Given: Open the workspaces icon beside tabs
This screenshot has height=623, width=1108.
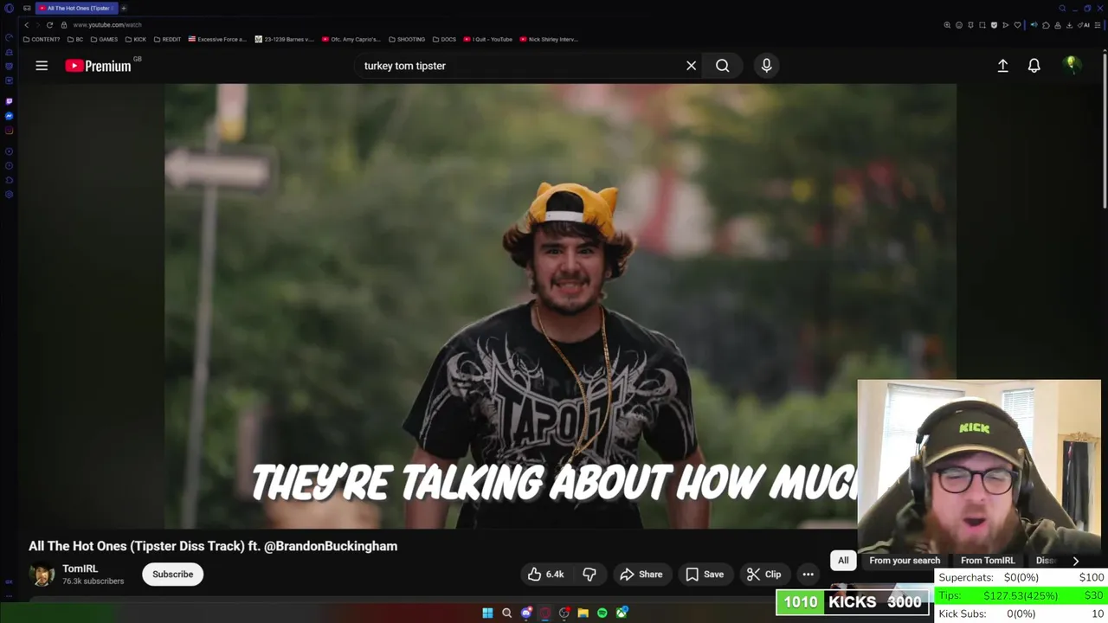Looking at the screenshot, I should coord(27,8).
